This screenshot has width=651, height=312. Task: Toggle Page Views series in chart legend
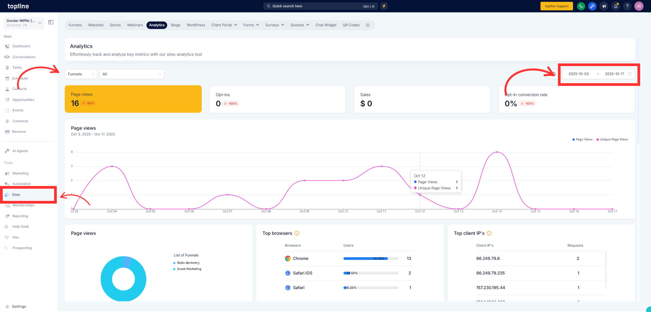coord(582,140)
